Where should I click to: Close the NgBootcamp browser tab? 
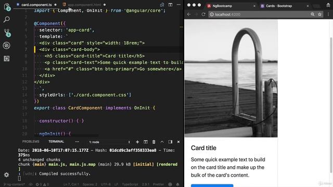pos(254,6)
